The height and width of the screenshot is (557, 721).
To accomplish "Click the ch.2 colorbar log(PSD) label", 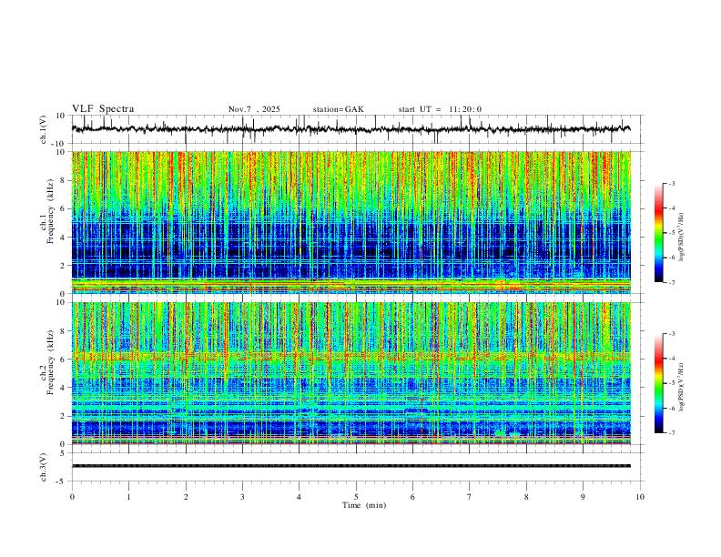I will (682, 387).
